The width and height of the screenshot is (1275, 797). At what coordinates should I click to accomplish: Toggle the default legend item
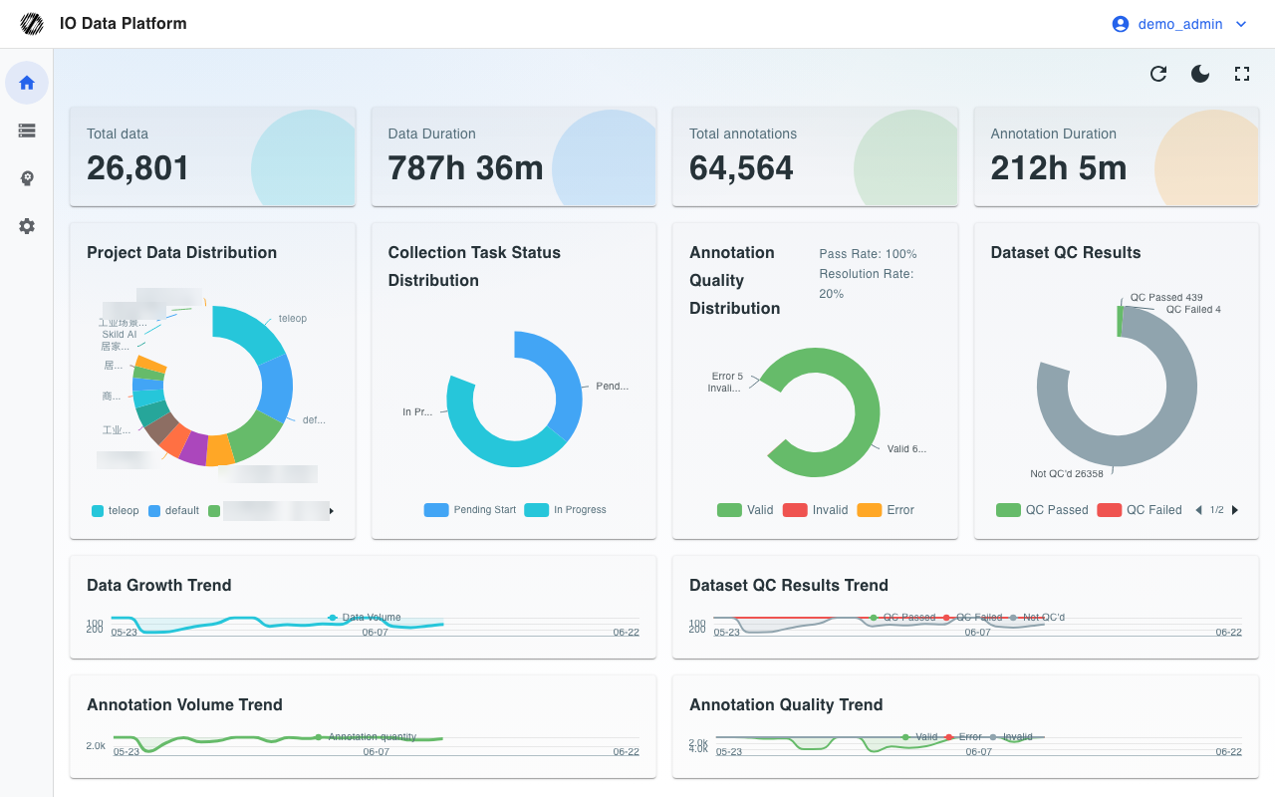(174, 511)
